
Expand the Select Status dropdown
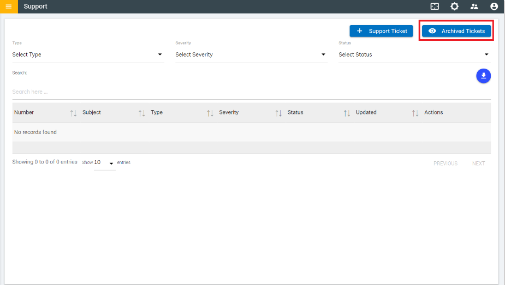414,54
